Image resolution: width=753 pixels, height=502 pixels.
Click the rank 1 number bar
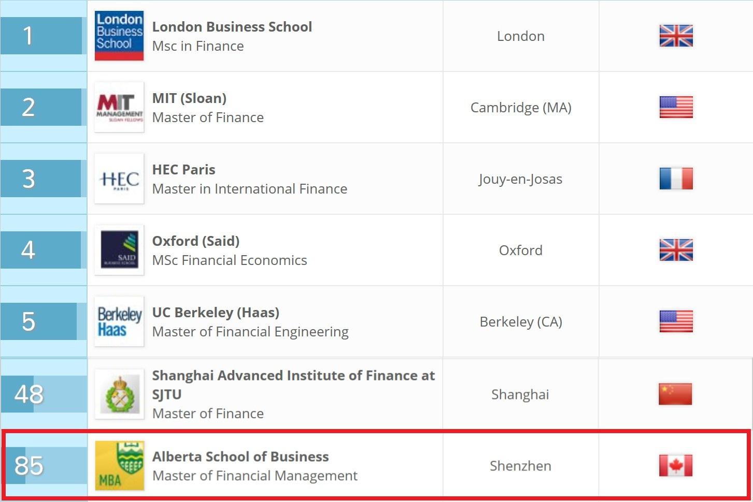pos(41,36)
